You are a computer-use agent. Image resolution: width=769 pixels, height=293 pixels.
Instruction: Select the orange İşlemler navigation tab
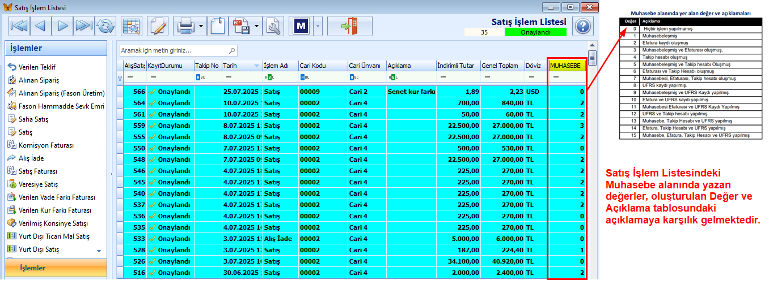pos(56,268)
